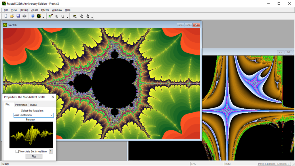Switch to the Plot tab
Image resolution: width=295 pixels, height=166 pixels.
(x=7, y=104)
